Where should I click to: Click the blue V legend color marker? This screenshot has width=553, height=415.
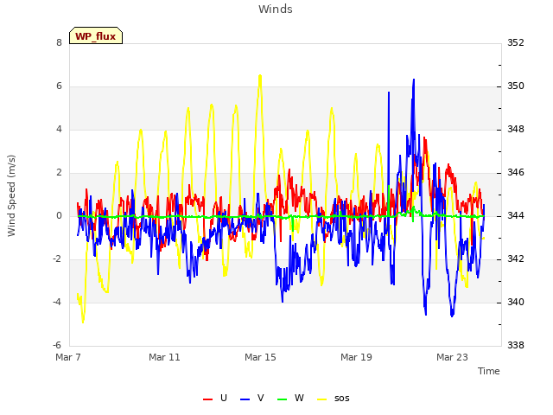(x=245, y=399)
